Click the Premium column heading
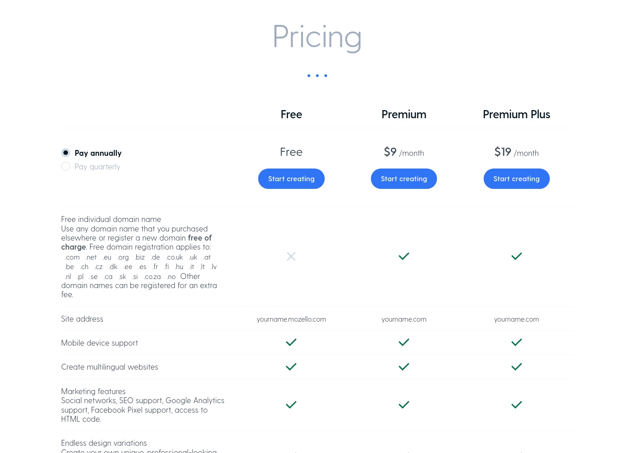This screenshot has width=634, height=453. (404, 115)
